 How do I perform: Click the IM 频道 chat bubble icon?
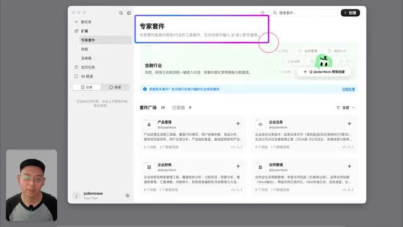[76, 76]
